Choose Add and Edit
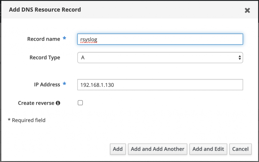Viewport: 259px width, 162px height. (208, 149)
